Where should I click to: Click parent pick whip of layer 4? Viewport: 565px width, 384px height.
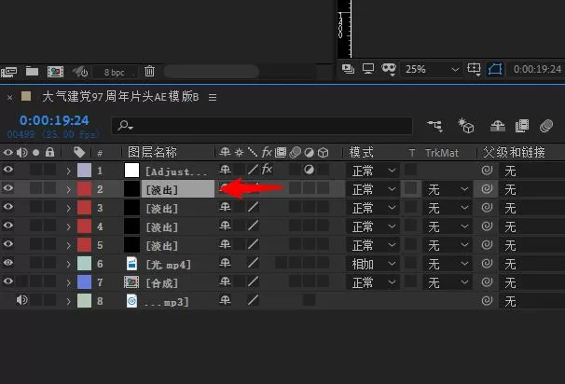(487, 226)
